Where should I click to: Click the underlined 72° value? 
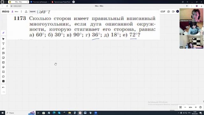[134, 35]
